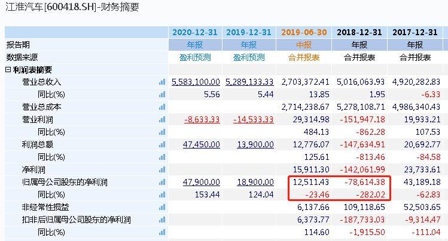
Task: Click cell value -78,614.38
Action: 365,183
